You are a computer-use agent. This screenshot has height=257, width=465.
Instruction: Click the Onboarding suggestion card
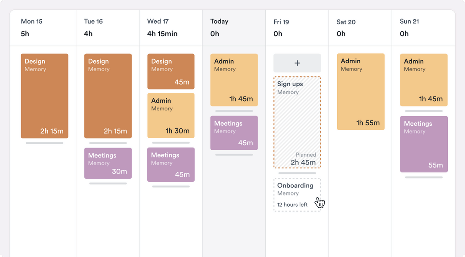pos(297,195)
